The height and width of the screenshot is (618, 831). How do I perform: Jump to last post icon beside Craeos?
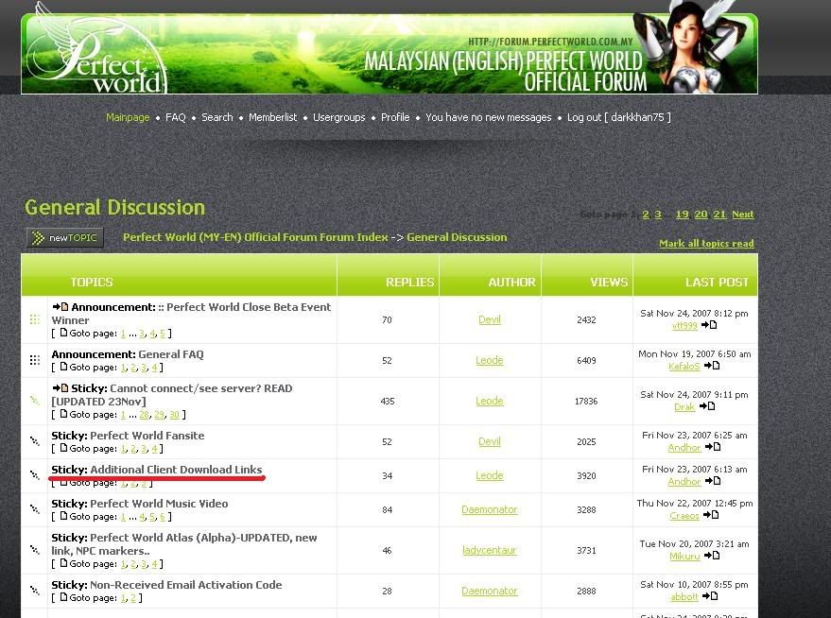pos(710,515)
